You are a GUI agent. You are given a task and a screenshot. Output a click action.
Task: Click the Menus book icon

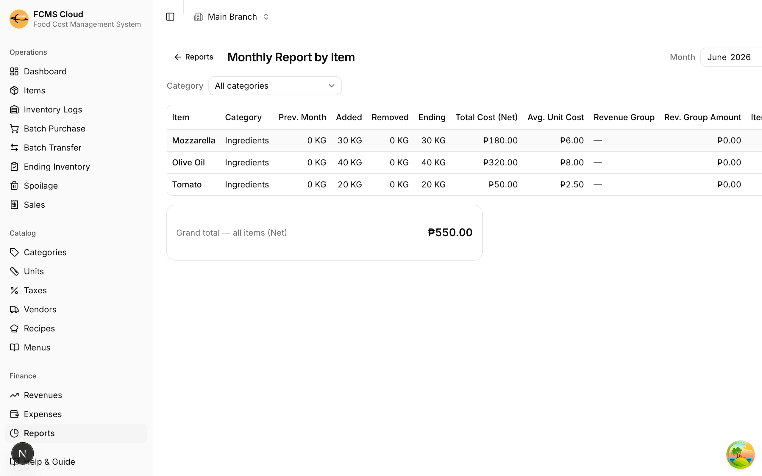(x=14, y=347)
